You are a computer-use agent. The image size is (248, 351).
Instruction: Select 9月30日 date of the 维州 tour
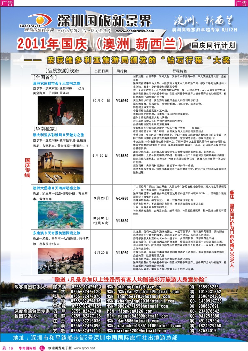(100, 155)
